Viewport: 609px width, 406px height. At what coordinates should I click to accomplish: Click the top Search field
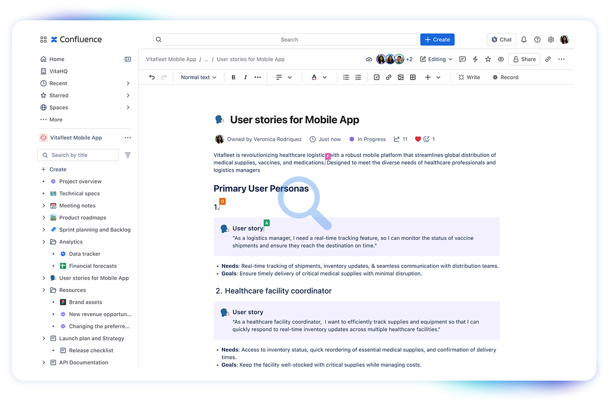tap(285, 40)
